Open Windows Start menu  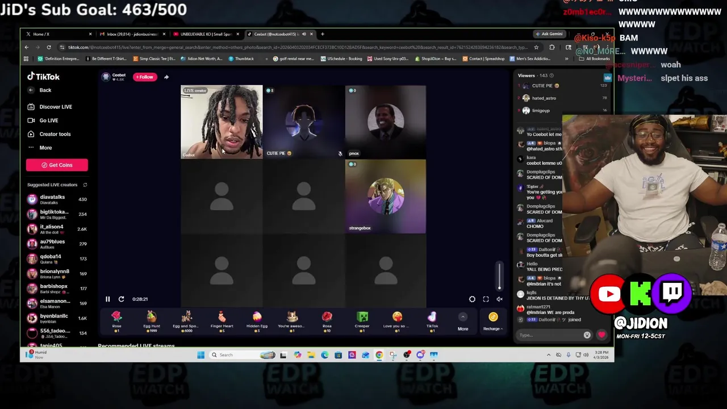[x=200, y=355]
